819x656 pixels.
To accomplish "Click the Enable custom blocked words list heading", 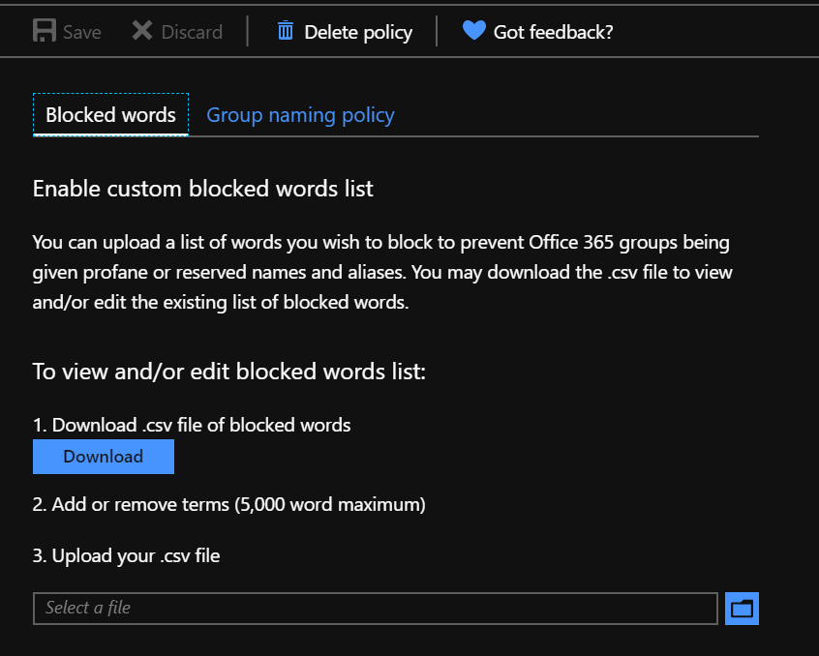I will (x=202, y=189).
